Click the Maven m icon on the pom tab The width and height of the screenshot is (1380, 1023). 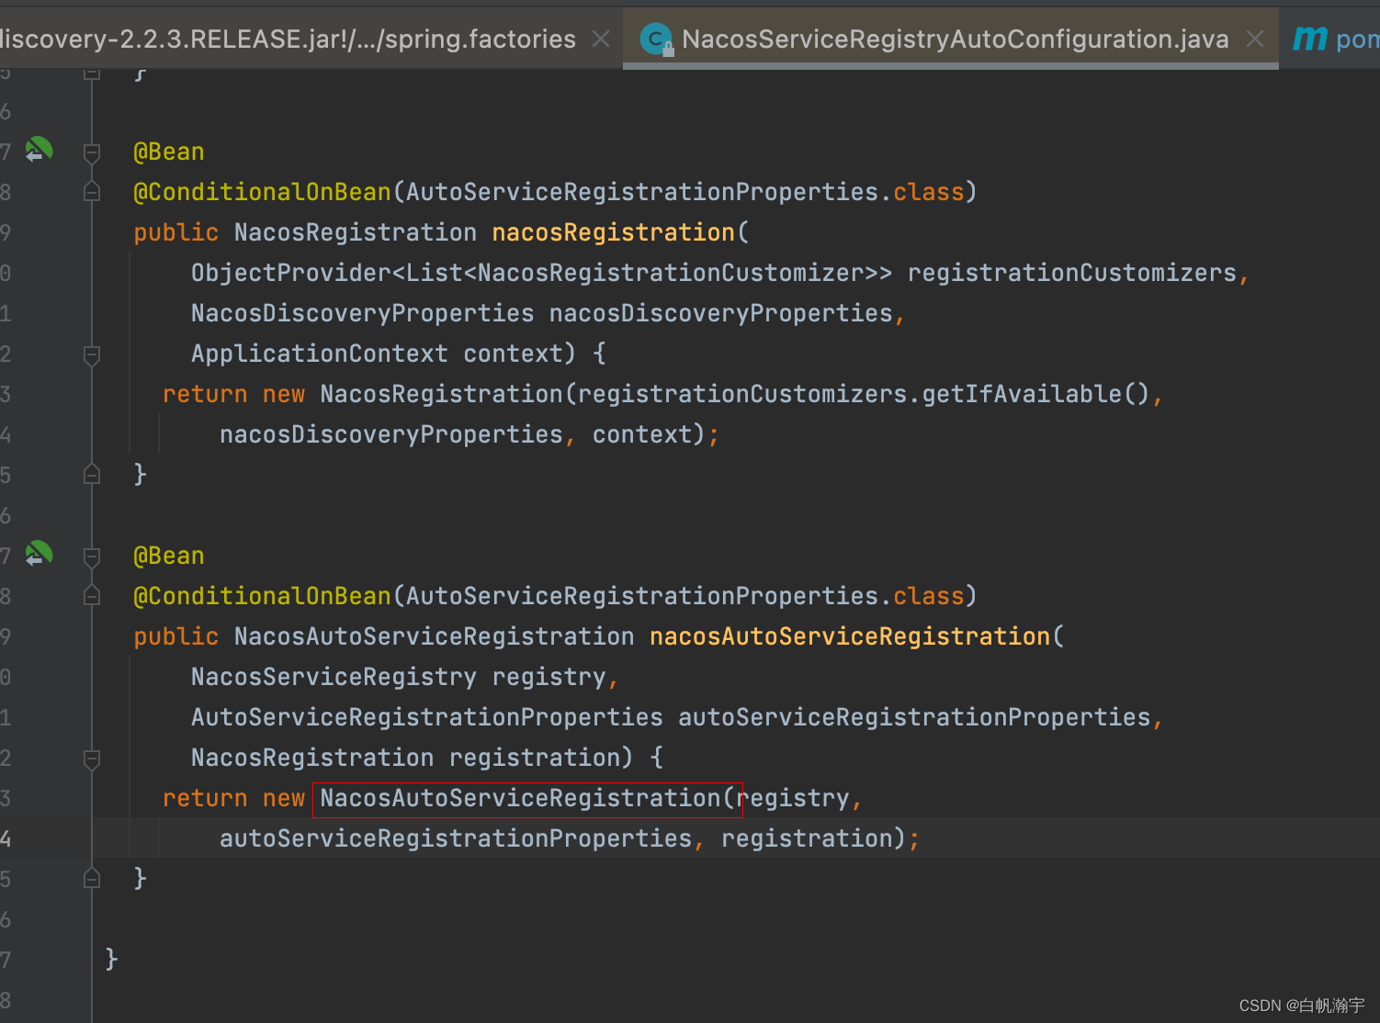1310,39
